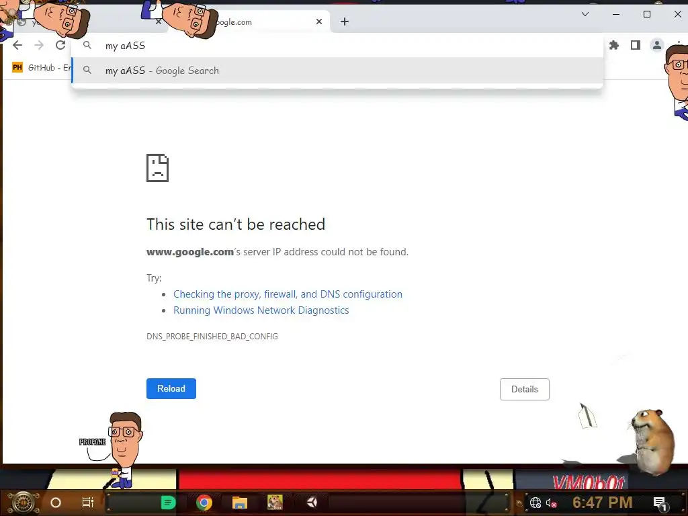This screenshot has width=688, height=516.
Task: Open the Extensions puzzle-piece menu
Action: pyautogui.click(x=614, y=45)
